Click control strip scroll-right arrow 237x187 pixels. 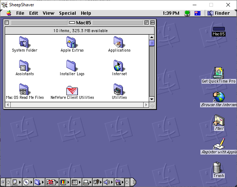(x=127, y=182)
